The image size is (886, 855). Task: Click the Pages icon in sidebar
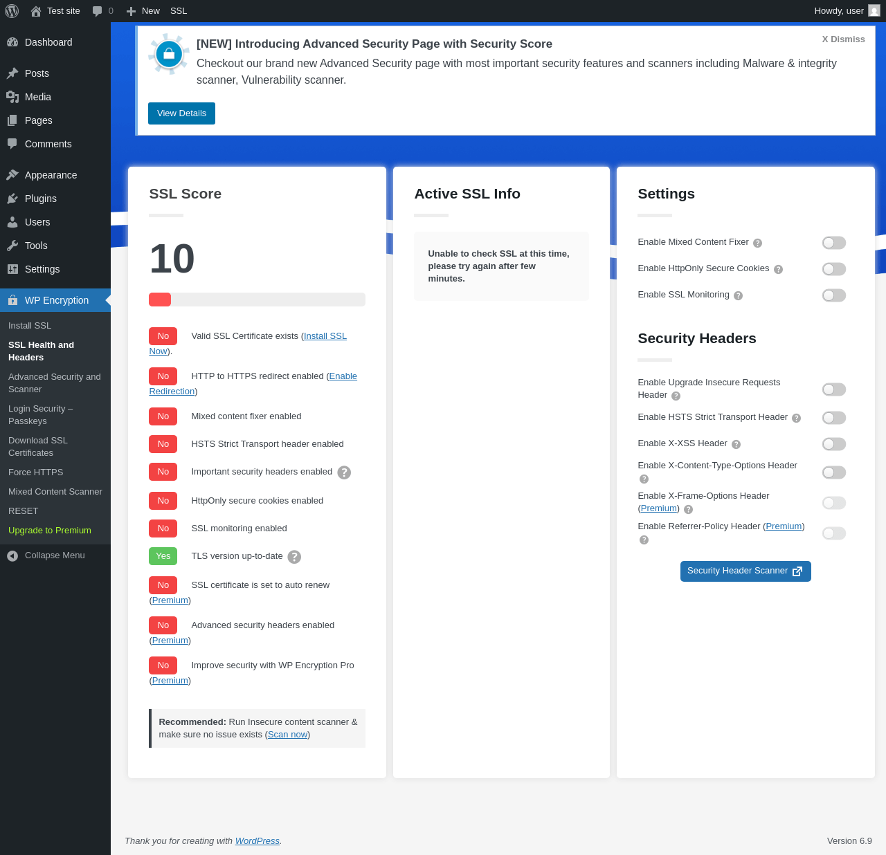click(x=12, y=120)
